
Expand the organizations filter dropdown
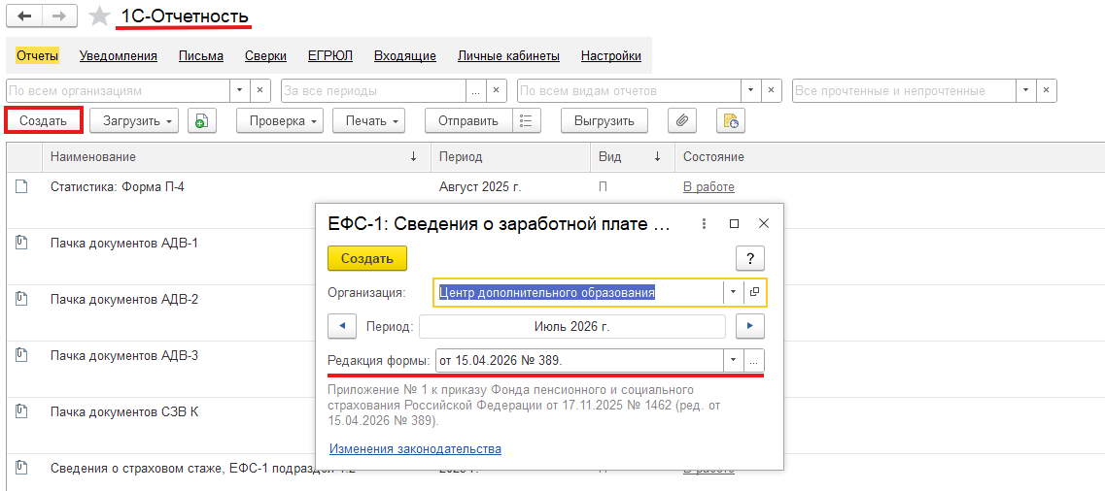[239, 91]
